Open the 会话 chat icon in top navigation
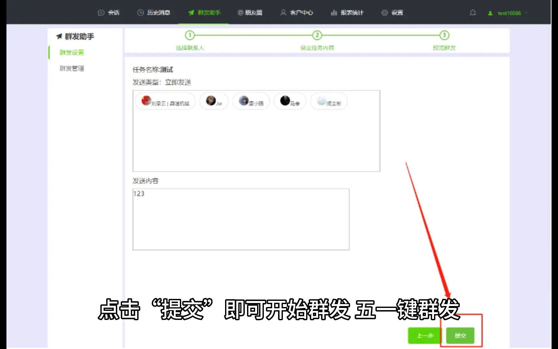Screen dimensions: 558x349 (x=101, y=13)
